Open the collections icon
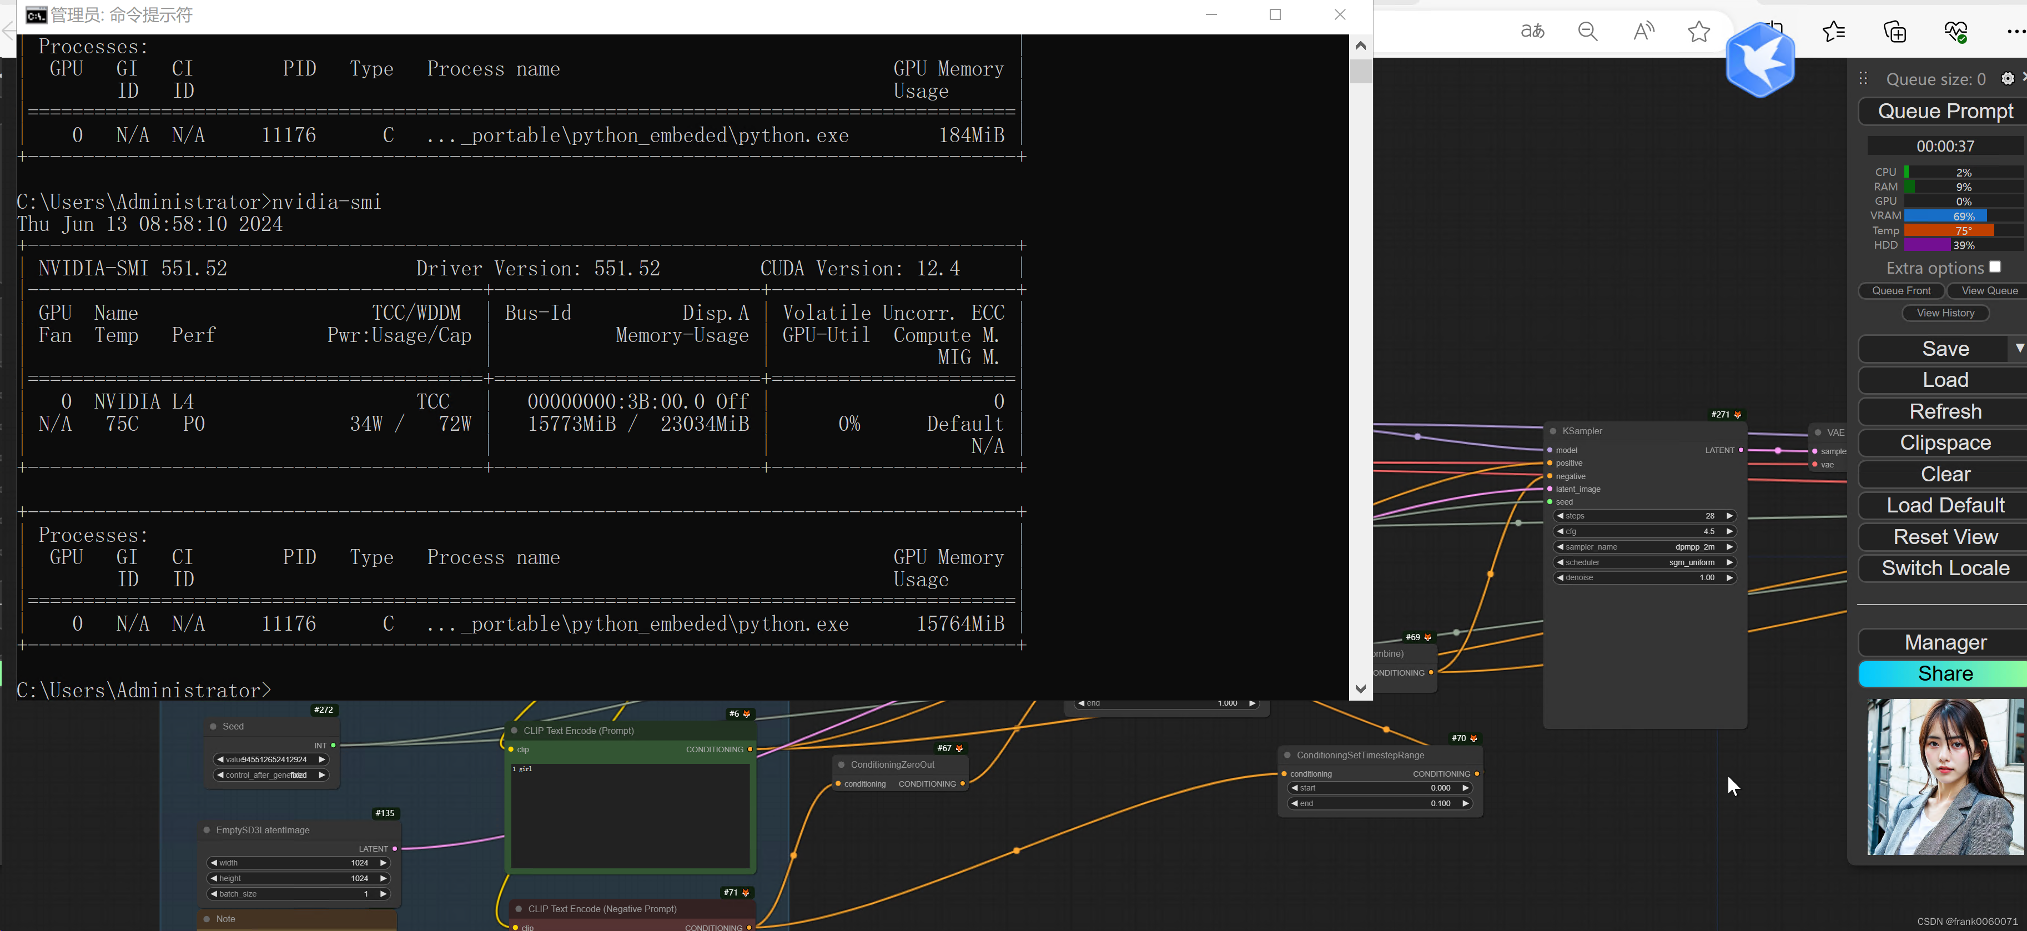Screen dimensions: 2027x931 coord(1895,32)
